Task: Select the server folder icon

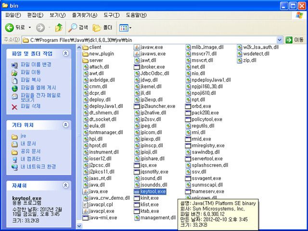Action: tap(85, 60)
